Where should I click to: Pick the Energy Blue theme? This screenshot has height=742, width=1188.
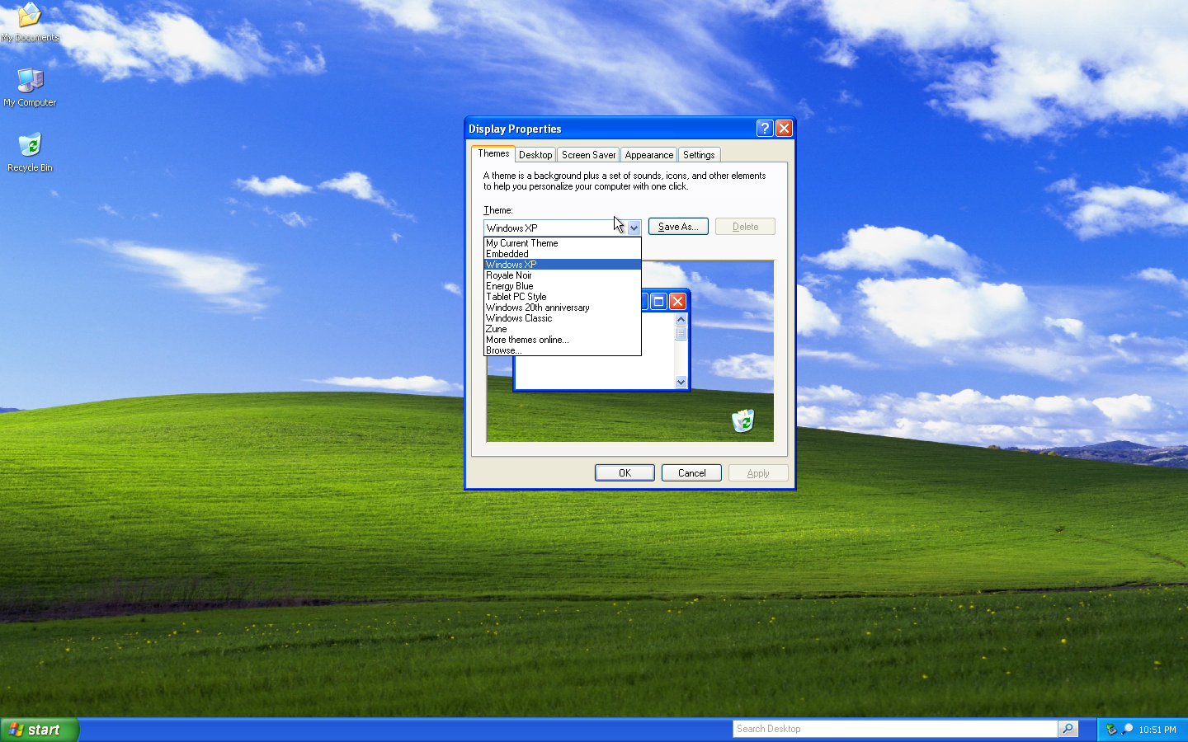click(x=562, y=286)
